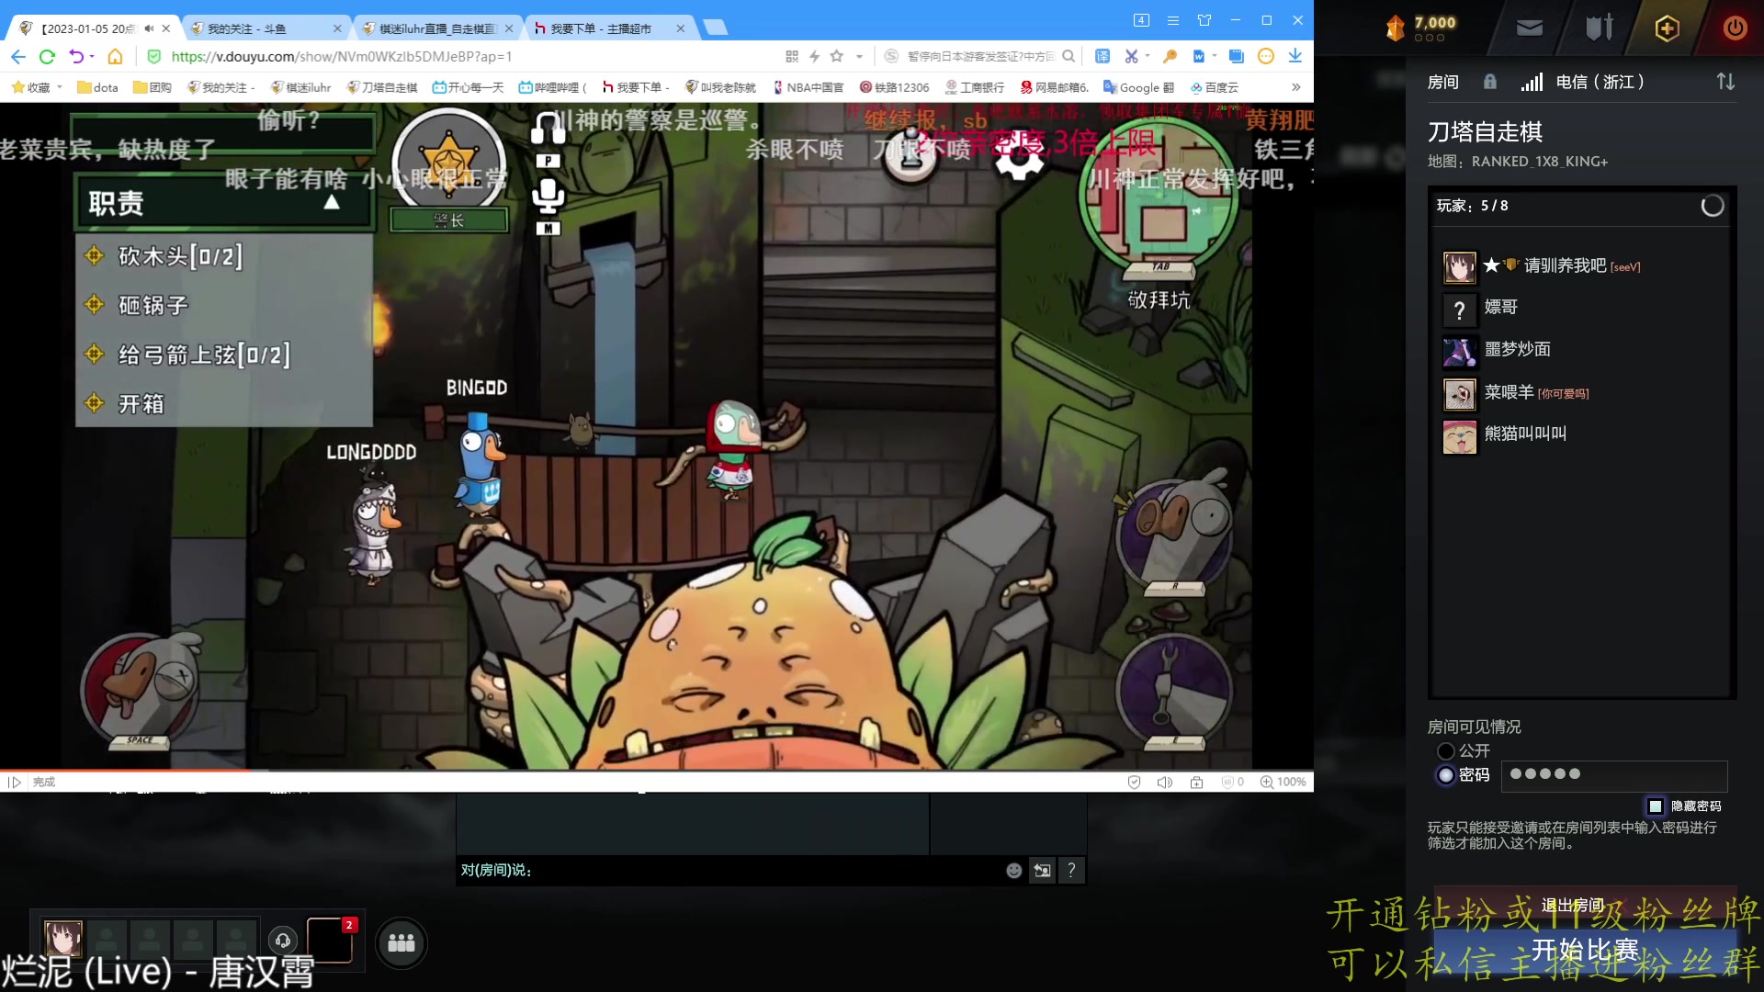The height and width of the screenshot is (992, 1764).
Task: Open dropdown arrow next to bookmark star
Action: [x=859, y=56]
